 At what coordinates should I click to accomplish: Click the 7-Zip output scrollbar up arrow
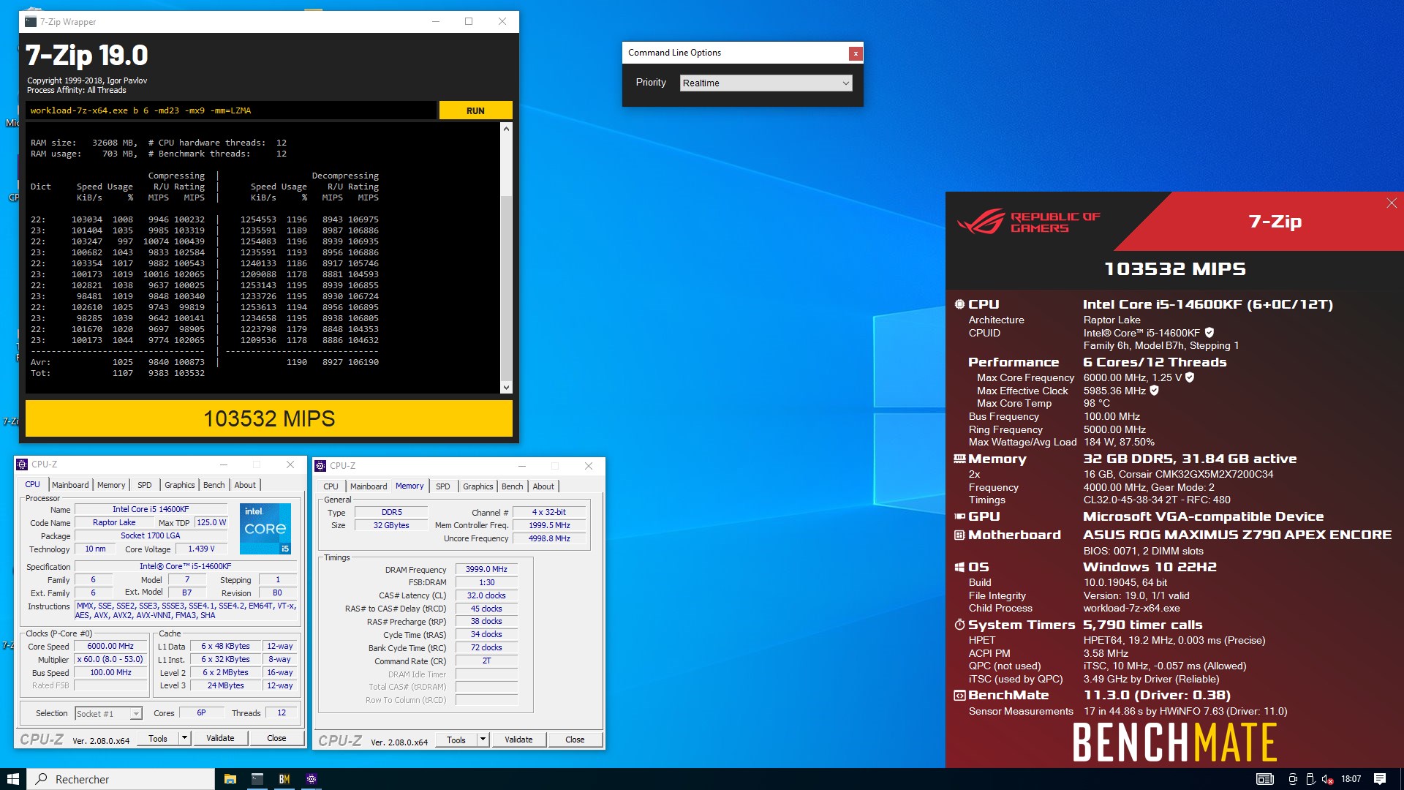[506, 129]
